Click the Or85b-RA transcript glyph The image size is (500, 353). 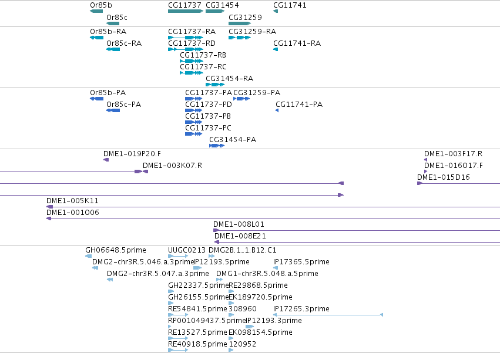click(x=96, y=38)
